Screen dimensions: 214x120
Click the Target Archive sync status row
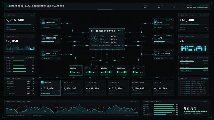click(194, 71)
